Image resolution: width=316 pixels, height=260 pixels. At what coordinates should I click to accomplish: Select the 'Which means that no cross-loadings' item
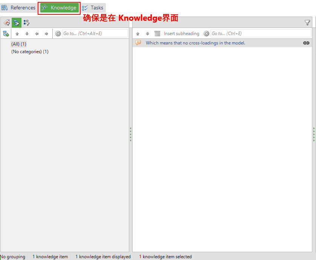coord(222,43)
